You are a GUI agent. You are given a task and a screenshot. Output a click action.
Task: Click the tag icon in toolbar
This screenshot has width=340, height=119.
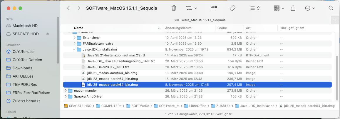click(232, 8)
